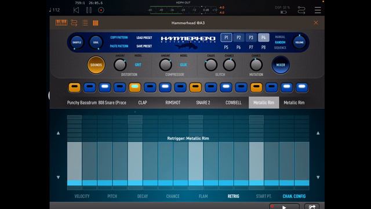Viewport: 371px width, 209px height.
Task: Click the orange routing icon beside the keyboard icon
Action: [x=74, y=23]
